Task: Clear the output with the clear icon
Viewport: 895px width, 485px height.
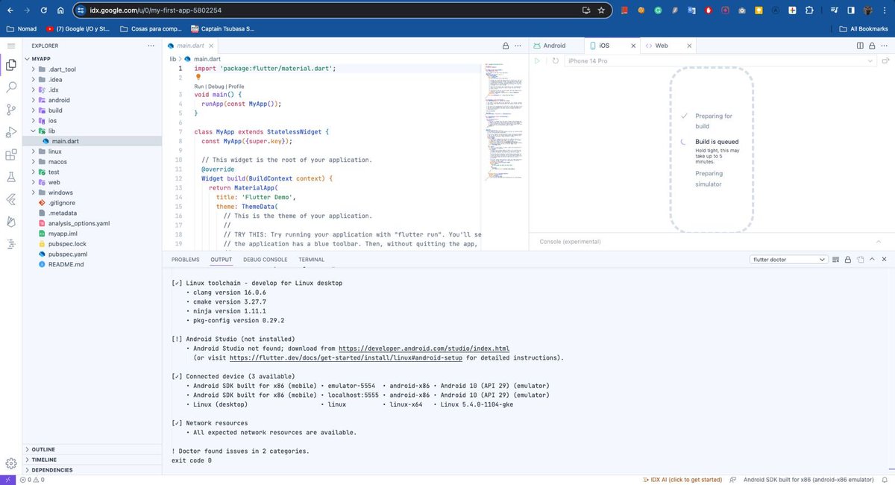Action: coord(835,260)
